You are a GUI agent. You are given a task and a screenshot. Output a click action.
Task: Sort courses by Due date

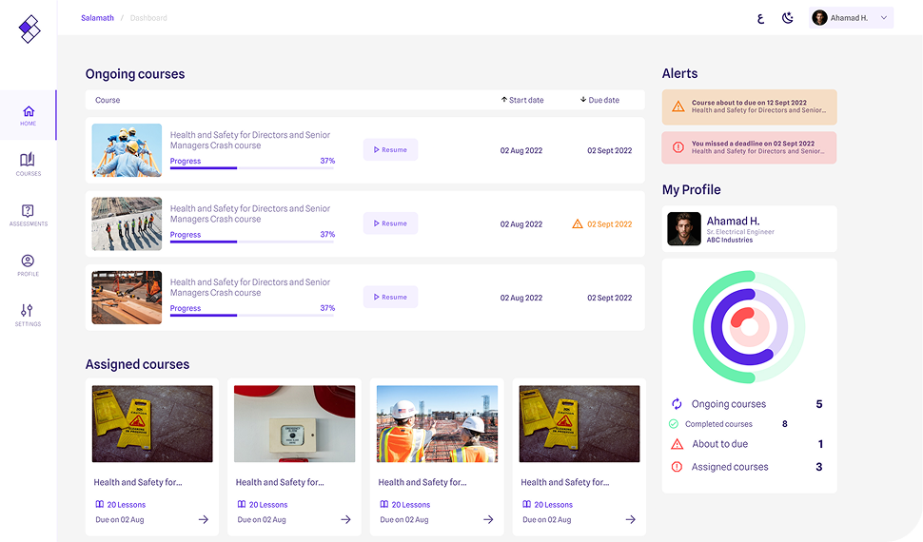click(599, 100)
